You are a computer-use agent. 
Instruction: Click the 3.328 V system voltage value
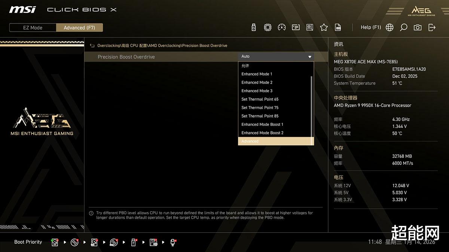(x=400, y=200)
